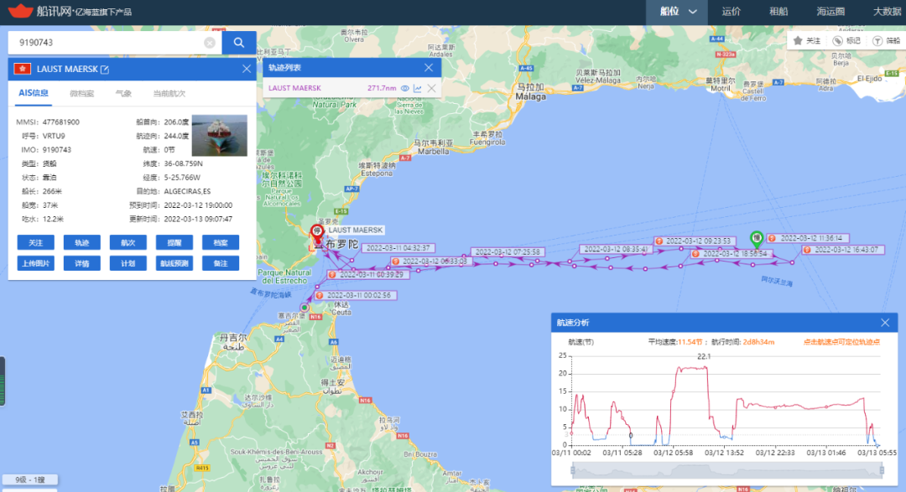
Task: Toggle track visibility eye for LAUST MAERSK
Action: click(x=404, y=88)
